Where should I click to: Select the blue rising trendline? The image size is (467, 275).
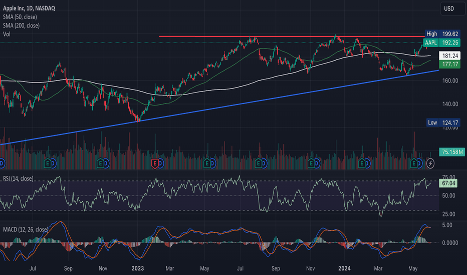point(219,107)
